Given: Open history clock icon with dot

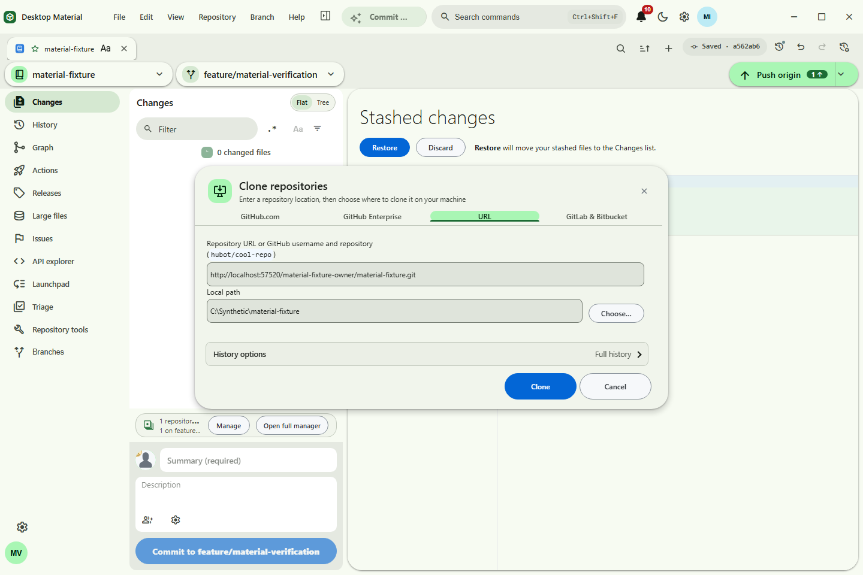Looking at the screenshot, I should [x=780, y=46].
